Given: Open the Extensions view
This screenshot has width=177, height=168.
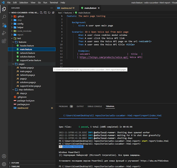Looking at the screenshot, I should pos(4,41).
